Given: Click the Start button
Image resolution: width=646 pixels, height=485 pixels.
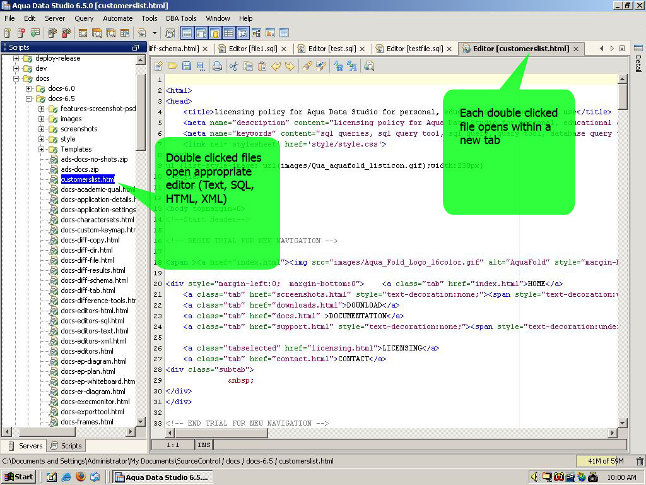Looking at the screenshot, I should coord(19,477).
